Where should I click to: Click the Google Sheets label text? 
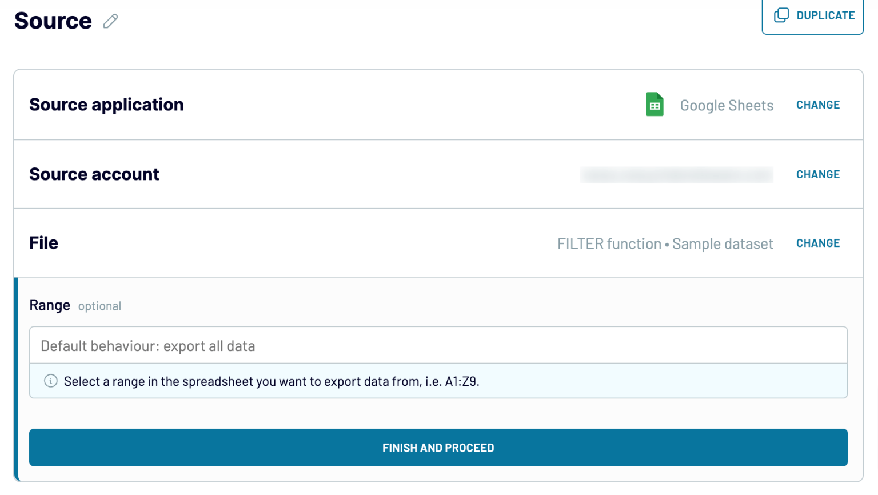727,105
